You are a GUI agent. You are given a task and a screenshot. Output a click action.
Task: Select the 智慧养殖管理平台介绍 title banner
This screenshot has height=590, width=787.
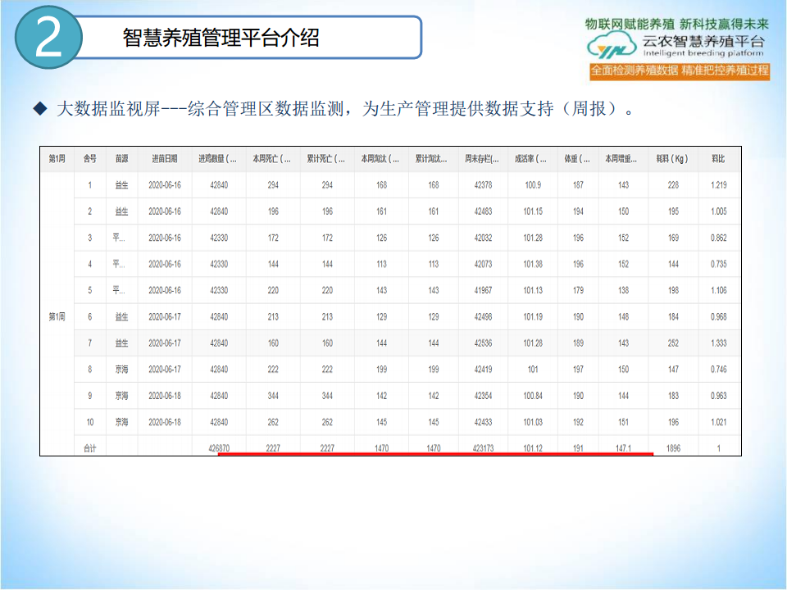pyautogui.click(x=221, y=38)
